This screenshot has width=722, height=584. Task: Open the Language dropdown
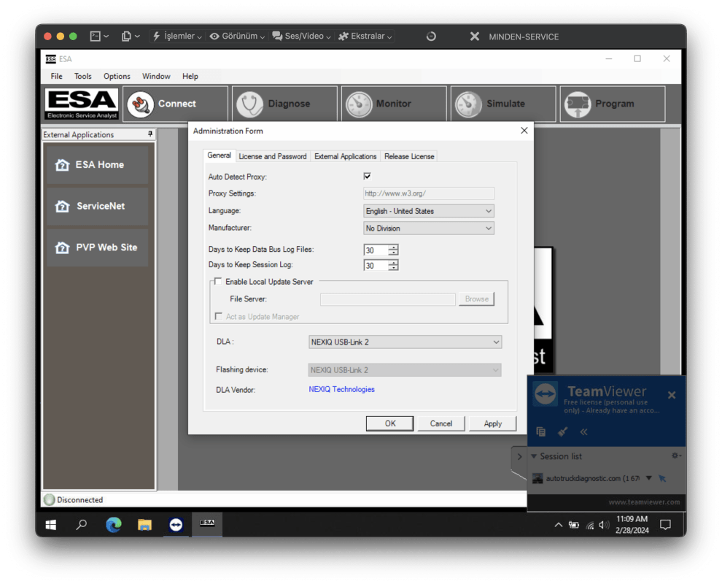click(x=429, y=211)
